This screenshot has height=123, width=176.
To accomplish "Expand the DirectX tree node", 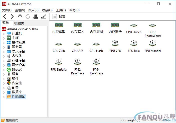I will tap(4, 70).
